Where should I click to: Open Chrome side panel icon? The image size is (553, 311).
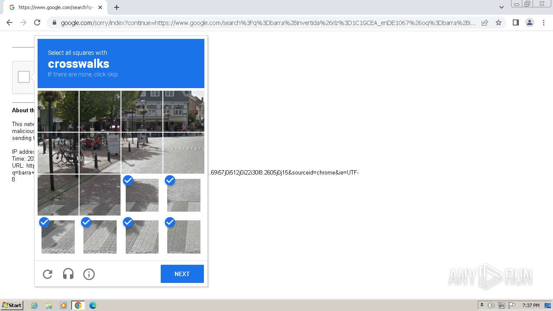tap(515, 22)
